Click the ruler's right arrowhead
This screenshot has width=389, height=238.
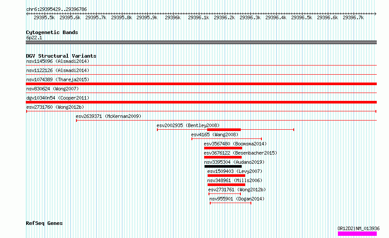[375, 14]
